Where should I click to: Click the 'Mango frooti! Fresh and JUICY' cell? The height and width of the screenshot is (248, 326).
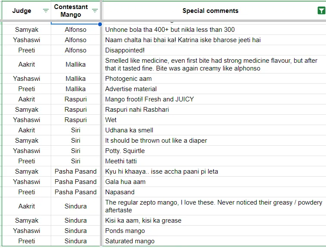tap(214, 99)
